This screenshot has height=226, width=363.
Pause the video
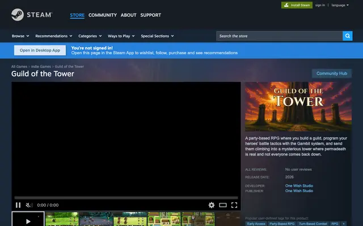coord(18,205)
